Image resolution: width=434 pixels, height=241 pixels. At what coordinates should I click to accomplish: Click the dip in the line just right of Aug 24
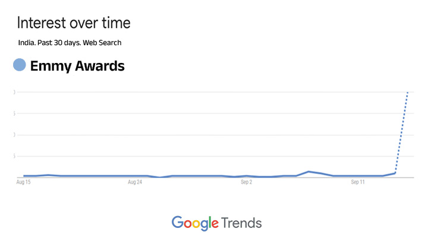pos(159,177)
